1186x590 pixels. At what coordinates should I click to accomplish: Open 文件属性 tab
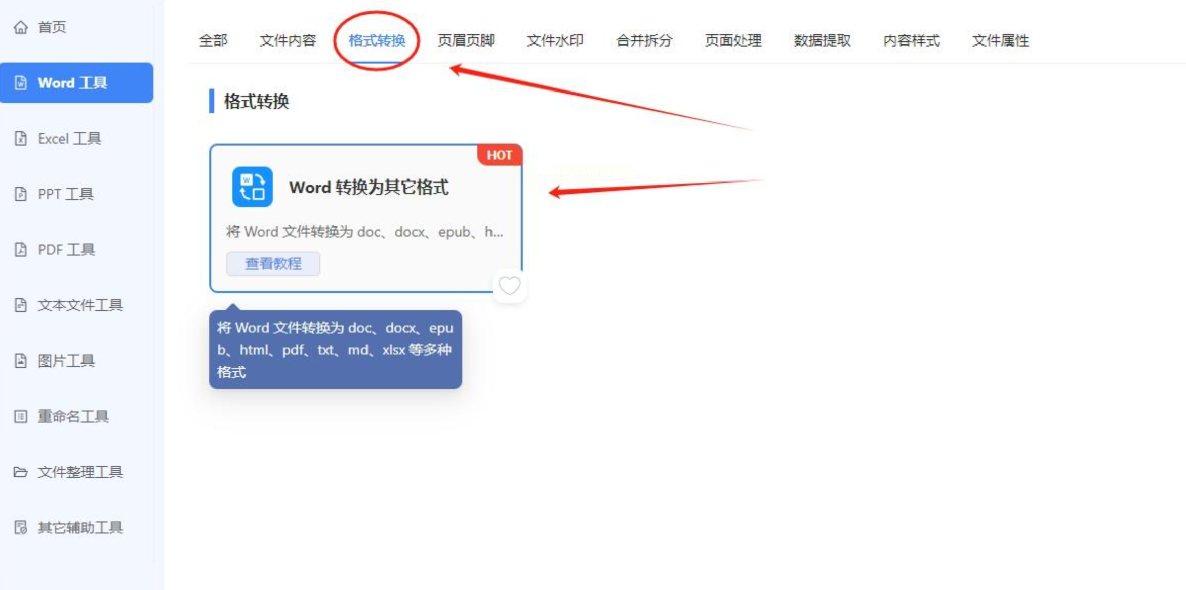(1000, 40)
